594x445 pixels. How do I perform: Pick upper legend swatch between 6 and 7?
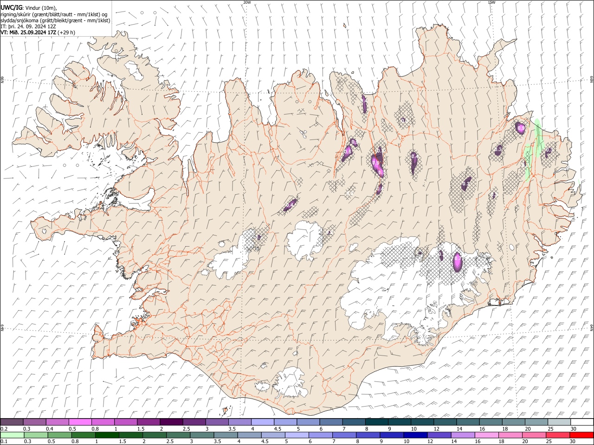(331, 422)
